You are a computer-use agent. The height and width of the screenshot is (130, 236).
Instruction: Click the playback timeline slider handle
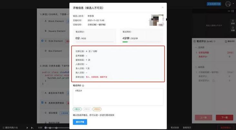pos(45,128)
